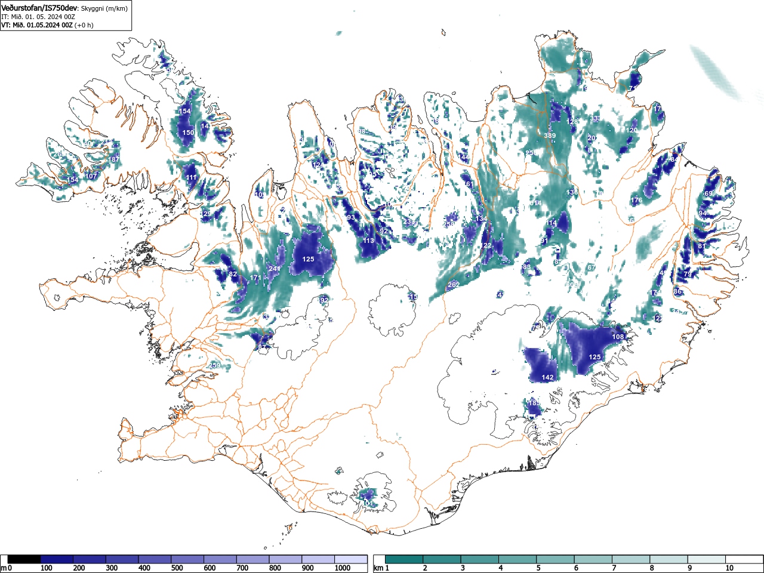Click the '122' visibility value on the map
Image resolution: width=764 pixels, height=573 pixels.
click(486, 246)
